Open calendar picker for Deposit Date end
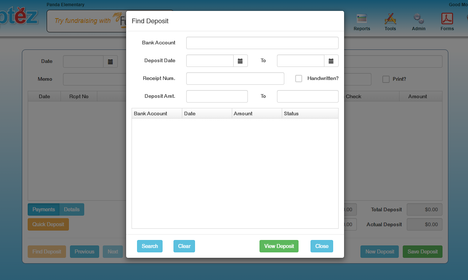The width and height of the screenshot is (468, 280). 331,61
